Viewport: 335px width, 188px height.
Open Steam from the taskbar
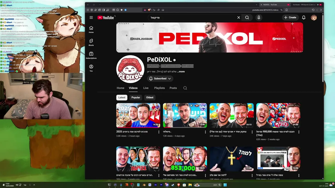(x=173, y=185)
